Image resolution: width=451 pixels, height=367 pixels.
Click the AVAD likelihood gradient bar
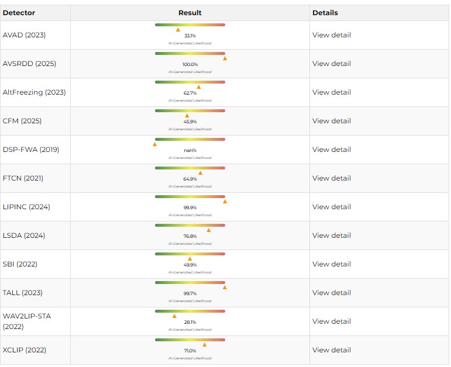pos(190,25)
